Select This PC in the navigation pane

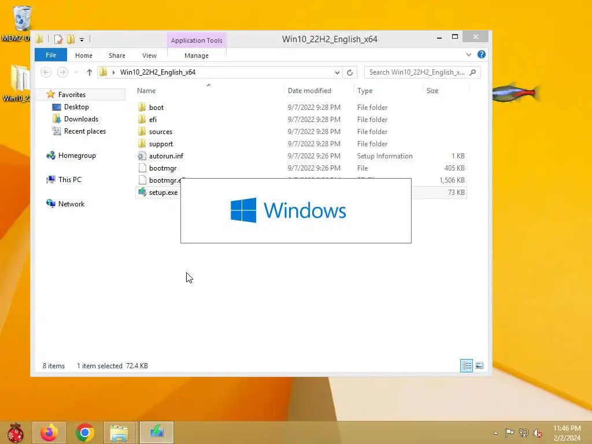tap(69, 179)
